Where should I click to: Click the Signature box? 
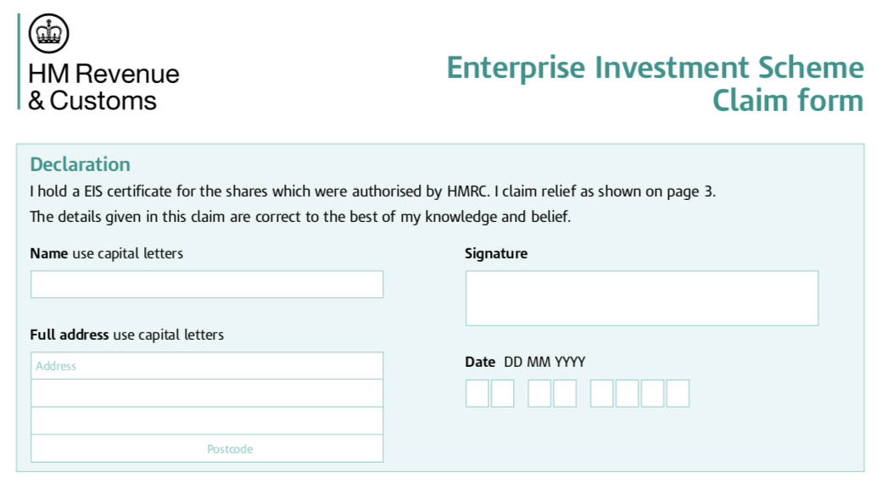coord(642,298)
